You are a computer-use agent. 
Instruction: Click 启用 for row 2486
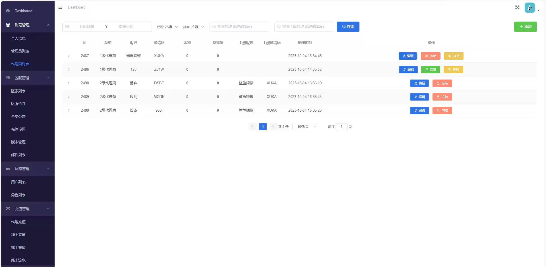[431, 70]
